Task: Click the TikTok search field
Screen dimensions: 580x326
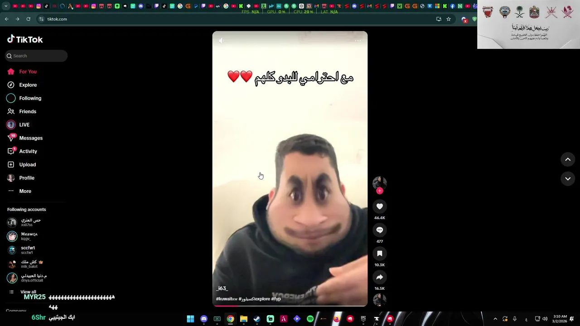Action: (x=36, y=56)
